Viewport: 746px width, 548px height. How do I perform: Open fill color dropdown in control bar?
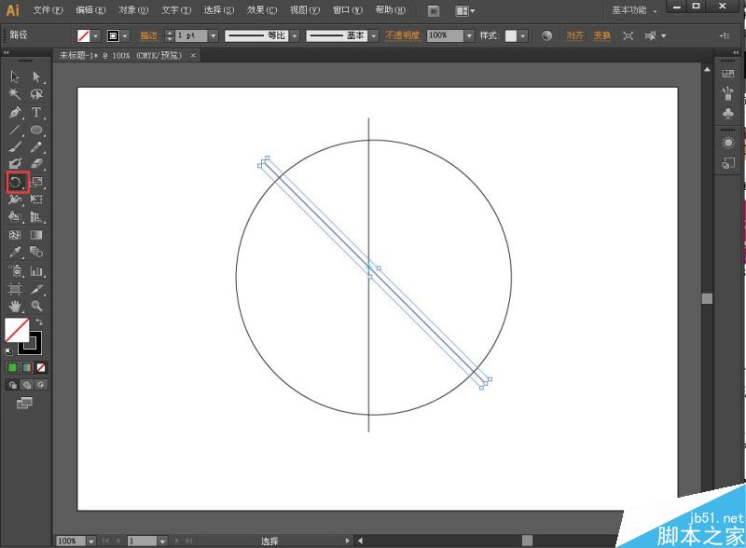point(96,35)
